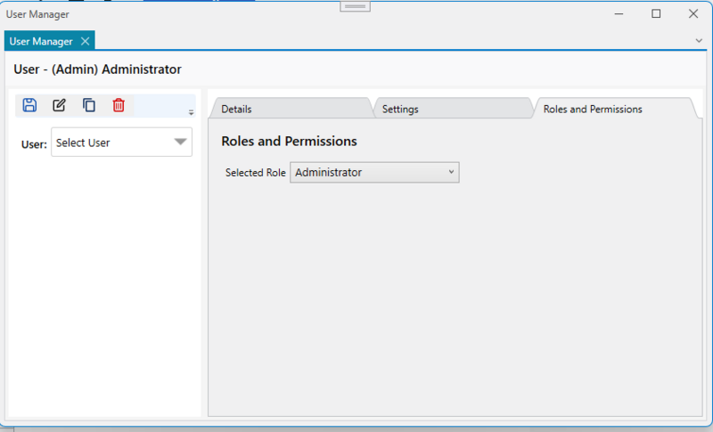This screenshot has height=432, width=713.
Task: Close the User Manager window
Action: (x=693, y=13)
